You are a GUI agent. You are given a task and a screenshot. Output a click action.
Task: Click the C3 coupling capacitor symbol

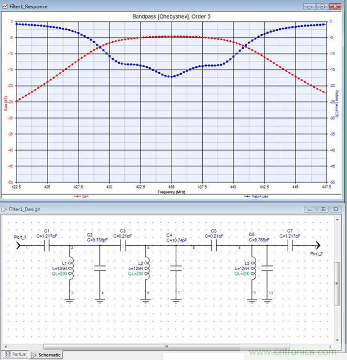click(123, 246)
